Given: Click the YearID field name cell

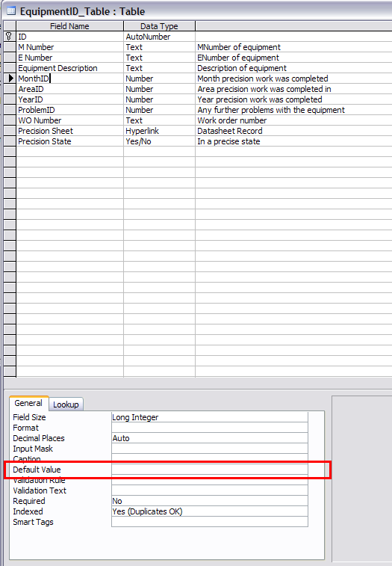Looking at the screenshot, I should 69,99.
